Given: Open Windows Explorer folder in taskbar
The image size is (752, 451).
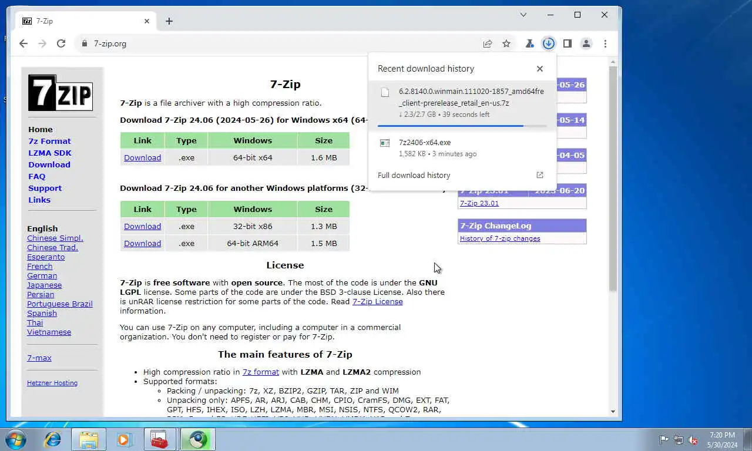Looking at the screenshot, I should (x=89, y=439).
